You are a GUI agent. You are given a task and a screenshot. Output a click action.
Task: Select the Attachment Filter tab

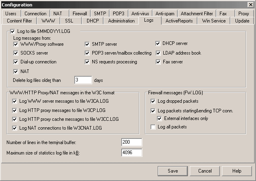pyautogui.click(x=197, y=13)
